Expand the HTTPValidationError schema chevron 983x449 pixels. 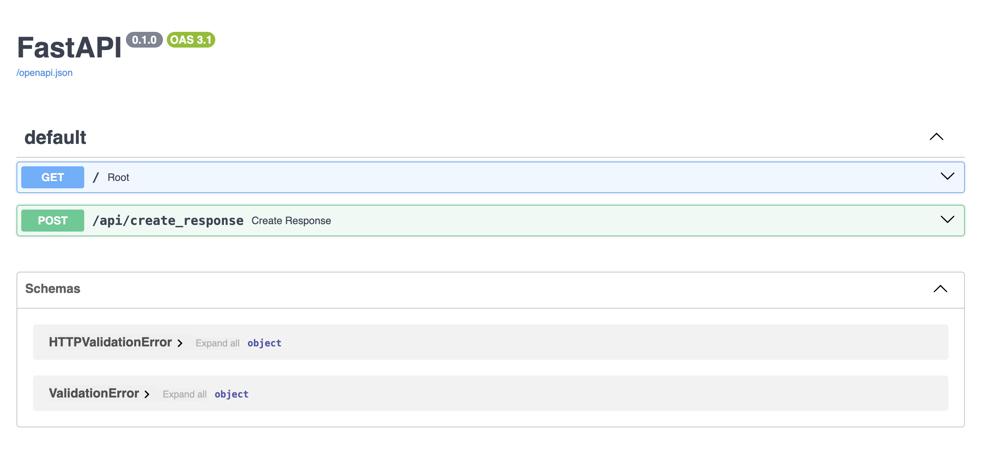180,343
